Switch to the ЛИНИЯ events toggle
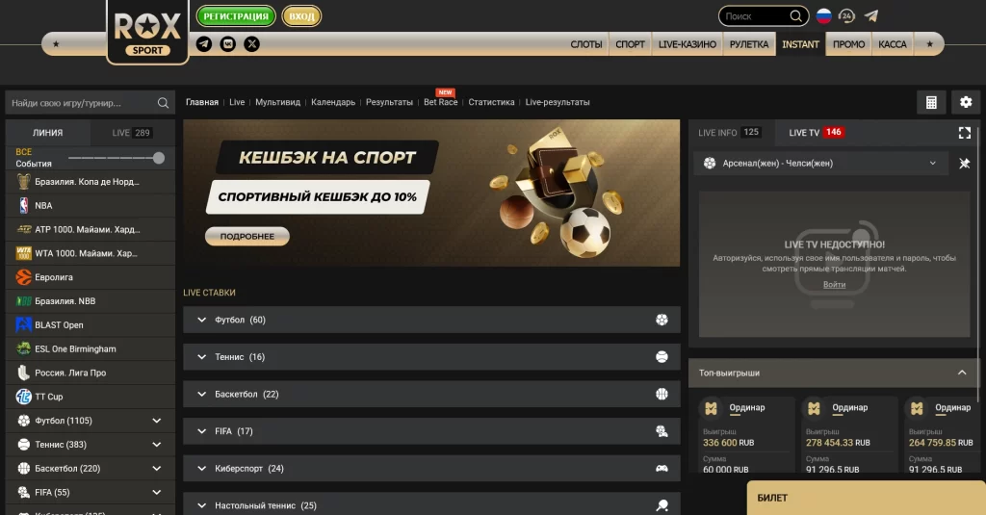 pyautogui.click(x=48, y=133)
